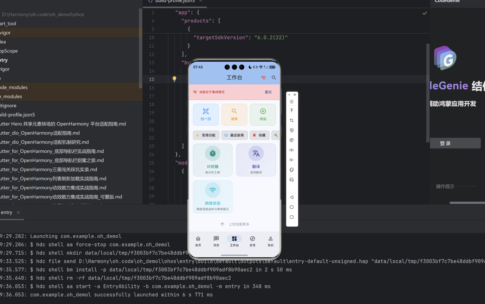Open Flutter_for_OpenHarmony列表刷新加载实战指南.md
The width and height of the screenshot is (485, 304).
coord(53,179)
